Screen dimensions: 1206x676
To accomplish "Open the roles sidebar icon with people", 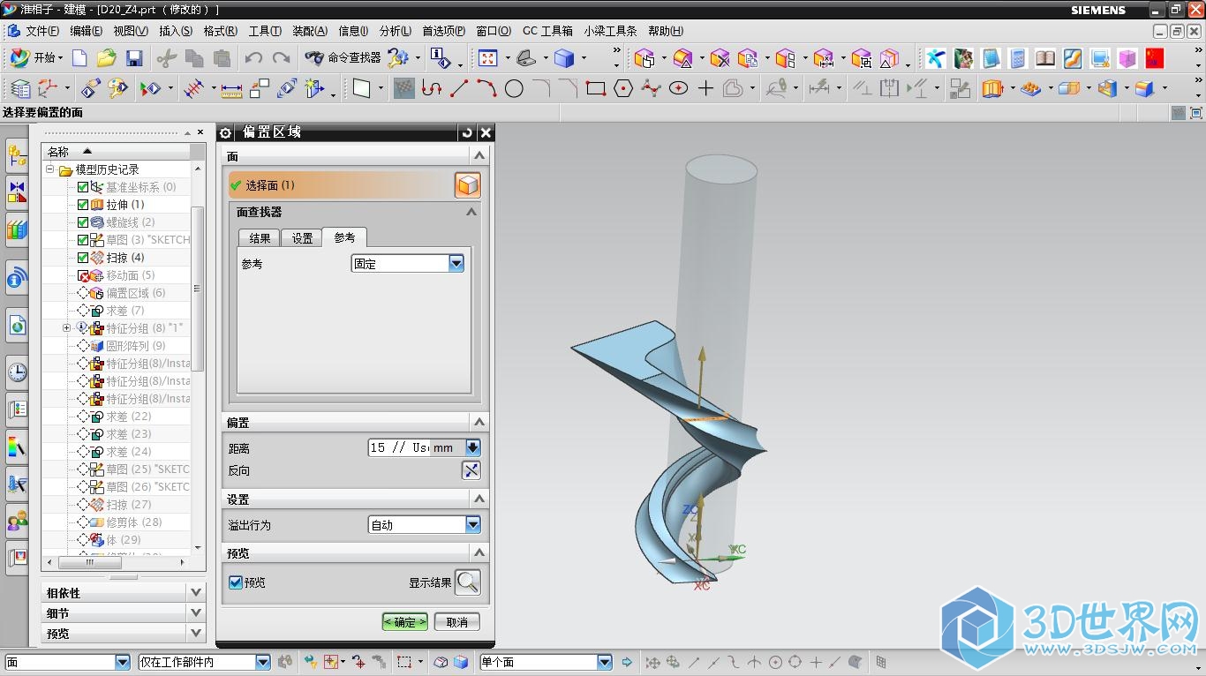I will pyautogui.click(x=17, y=521).
